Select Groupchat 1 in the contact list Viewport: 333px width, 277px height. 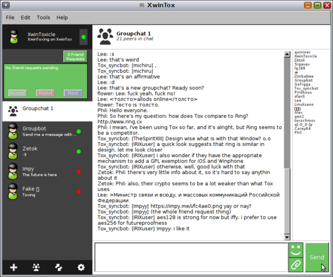(x=47, y=111)
